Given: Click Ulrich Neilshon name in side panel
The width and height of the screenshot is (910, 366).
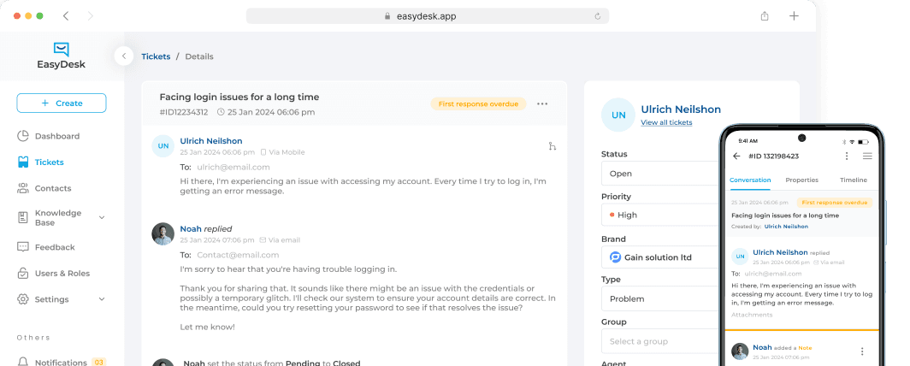Looking at the screenshot, I should click(x=681, y=109).
